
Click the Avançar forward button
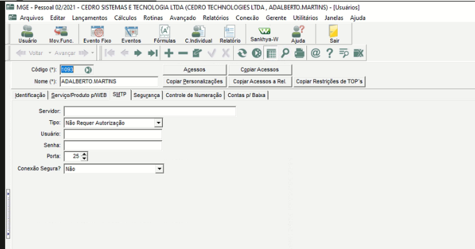point(71,53)
